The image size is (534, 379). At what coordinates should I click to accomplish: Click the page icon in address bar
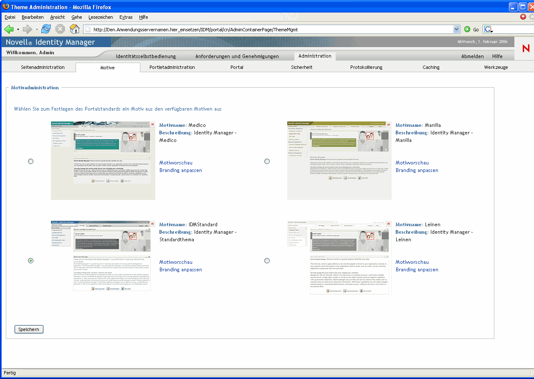[x=88, y=30]
